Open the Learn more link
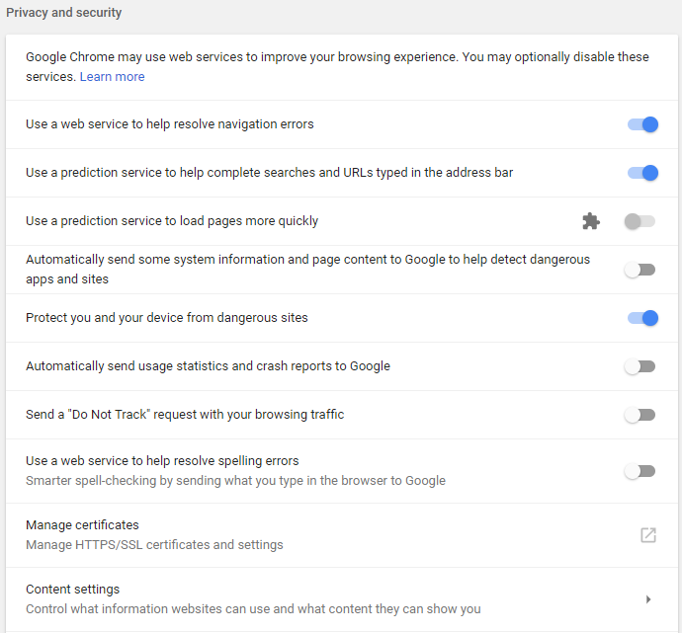The width and height of the screenshot is (682, 633). [112, 77]
